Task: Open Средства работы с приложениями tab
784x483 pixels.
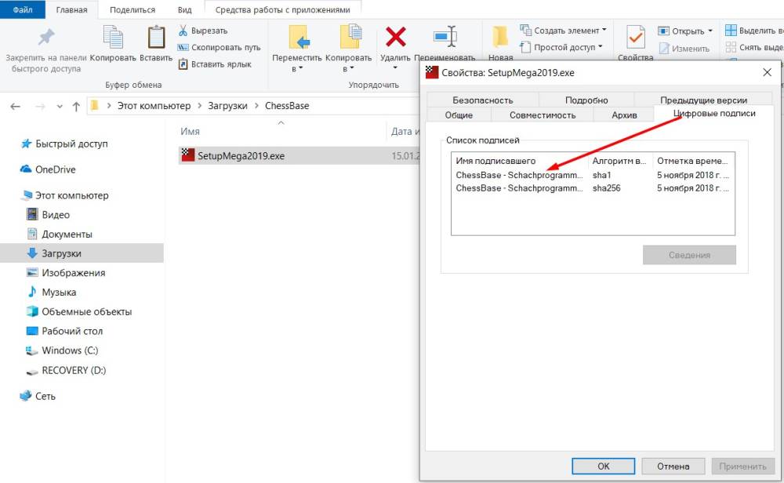Action: [x=282, y=9]
